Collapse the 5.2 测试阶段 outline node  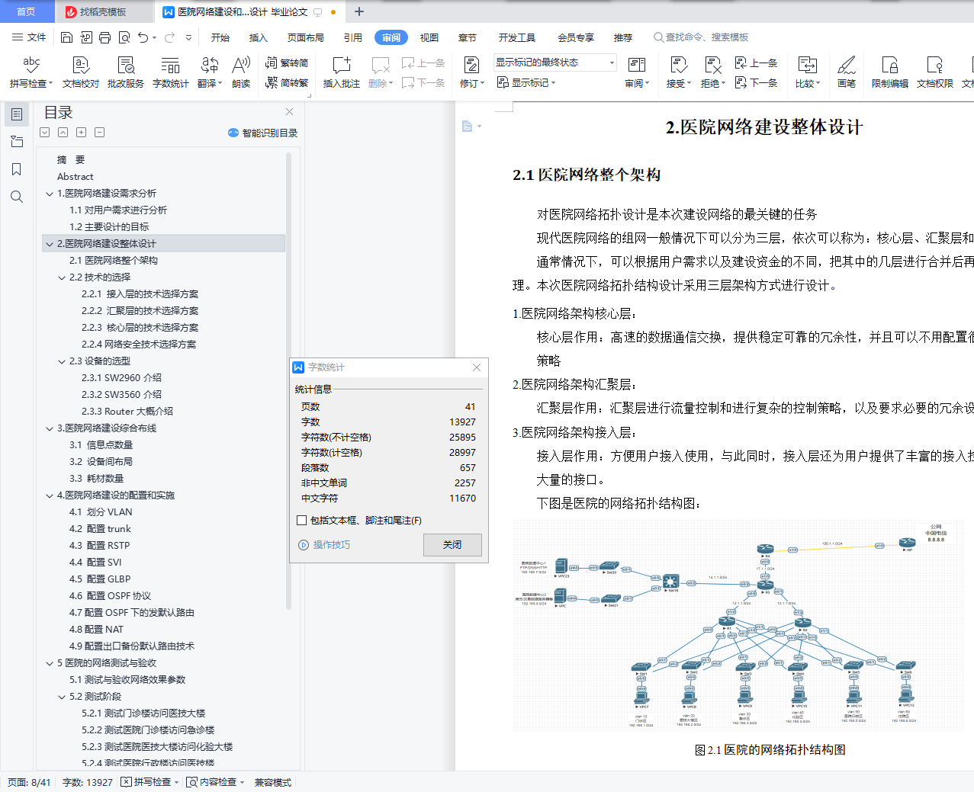tap(62, 697)
